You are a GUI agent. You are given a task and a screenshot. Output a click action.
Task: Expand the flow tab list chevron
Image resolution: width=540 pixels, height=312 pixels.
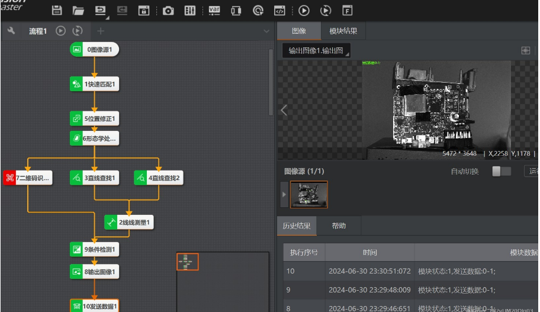pos(266,31)
